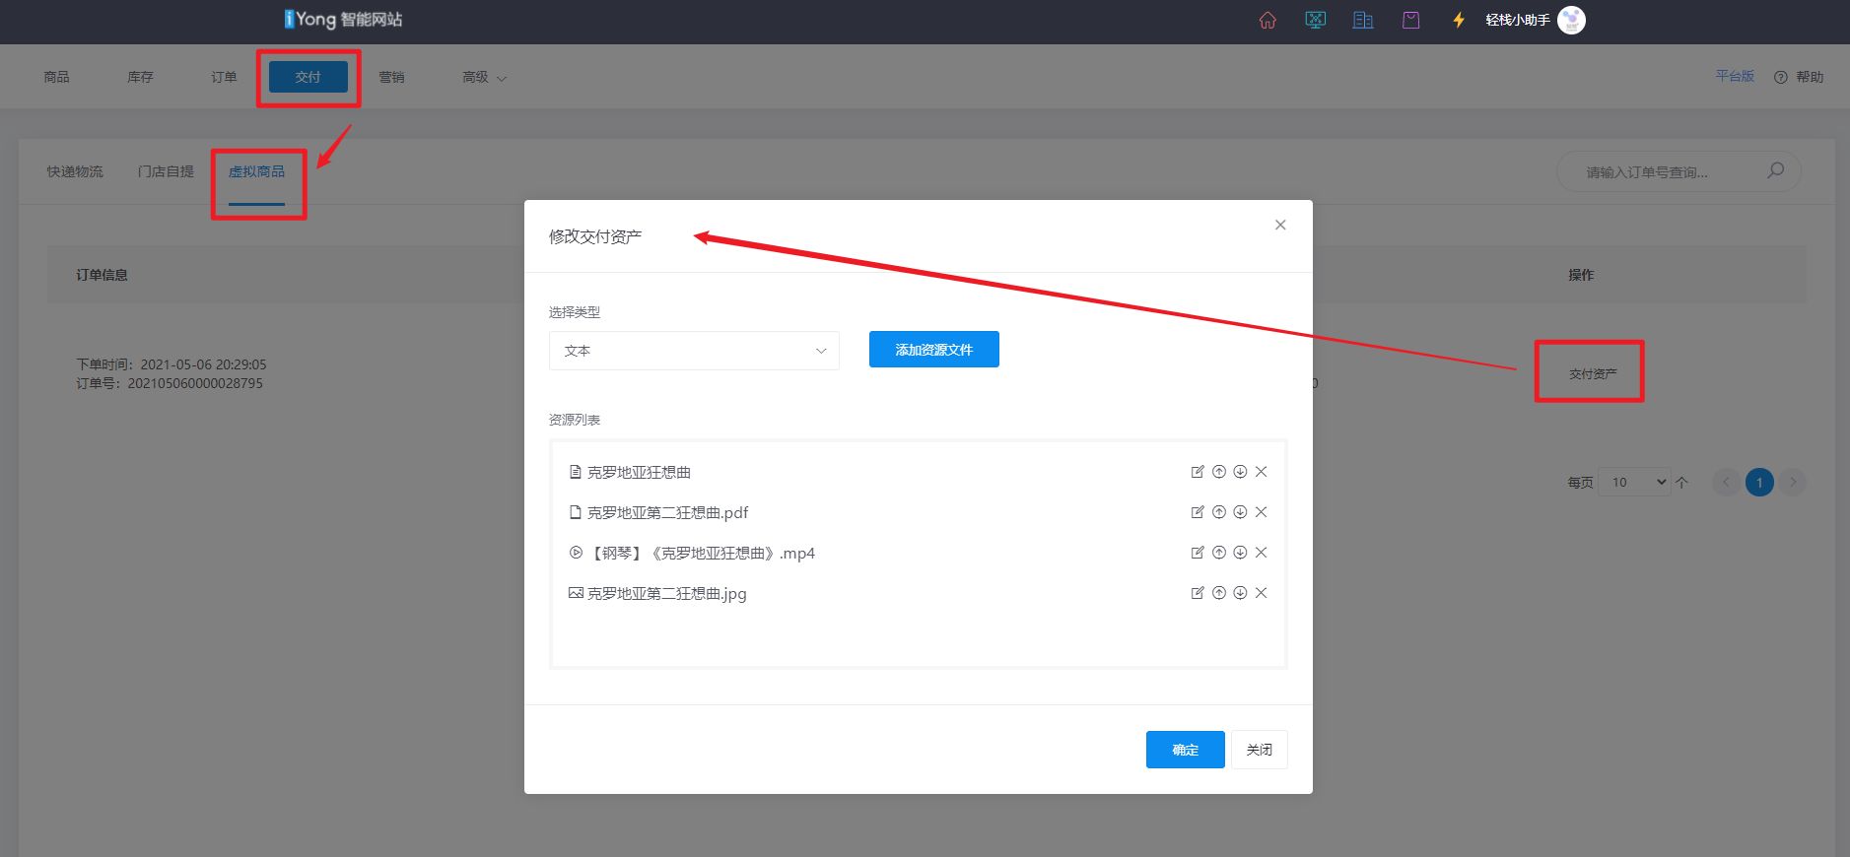Go to previous page arrow

pos(1726,483)
